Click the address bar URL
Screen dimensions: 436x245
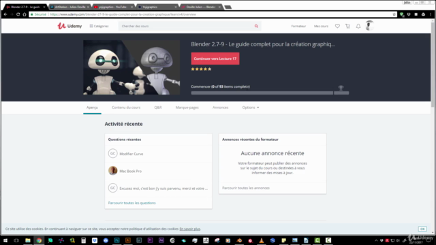click(123, 14)
